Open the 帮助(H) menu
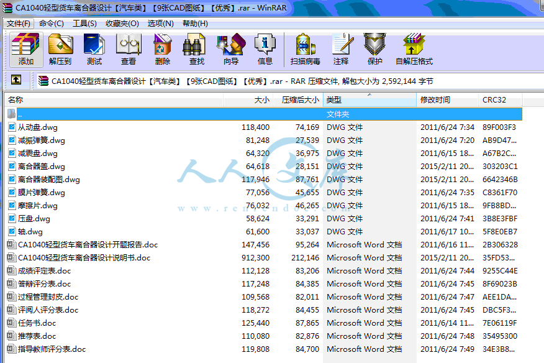The width and height of the screenshot is (544, 363). click(x=195, y=23)
